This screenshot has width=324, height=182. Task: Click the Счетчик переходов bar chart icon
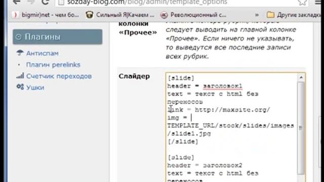pos(20,76)
